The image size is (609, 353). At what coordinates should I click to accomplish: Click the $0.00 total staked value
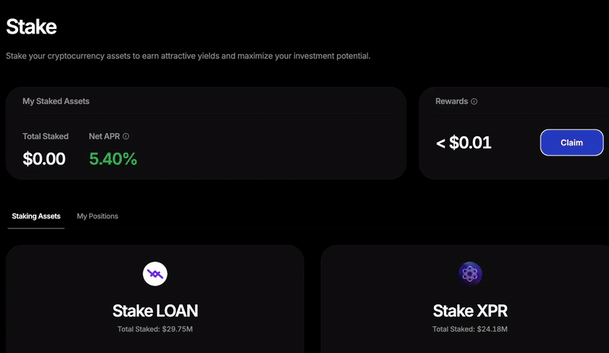(x=44, y=159)
